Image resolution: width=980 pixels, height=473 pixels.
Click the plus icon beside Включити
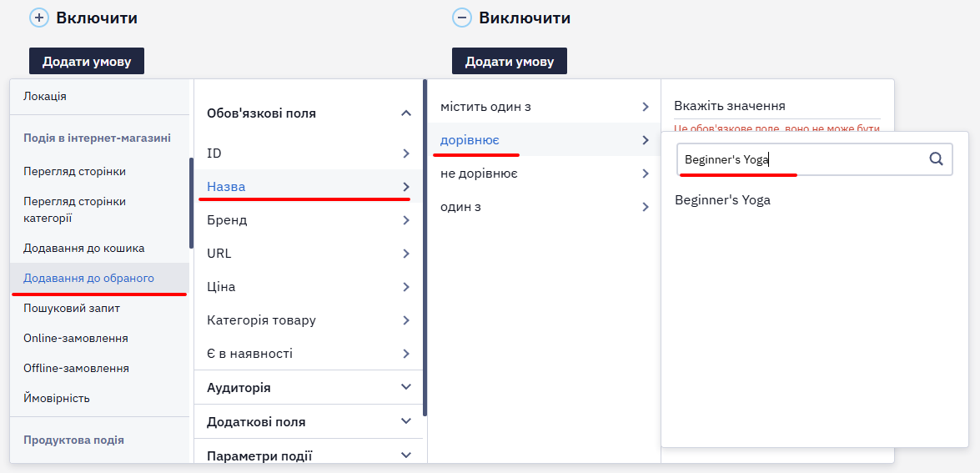click(38, 18)
